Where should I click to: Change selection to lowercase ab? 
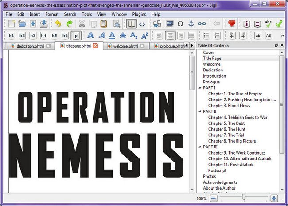(258, 36)
